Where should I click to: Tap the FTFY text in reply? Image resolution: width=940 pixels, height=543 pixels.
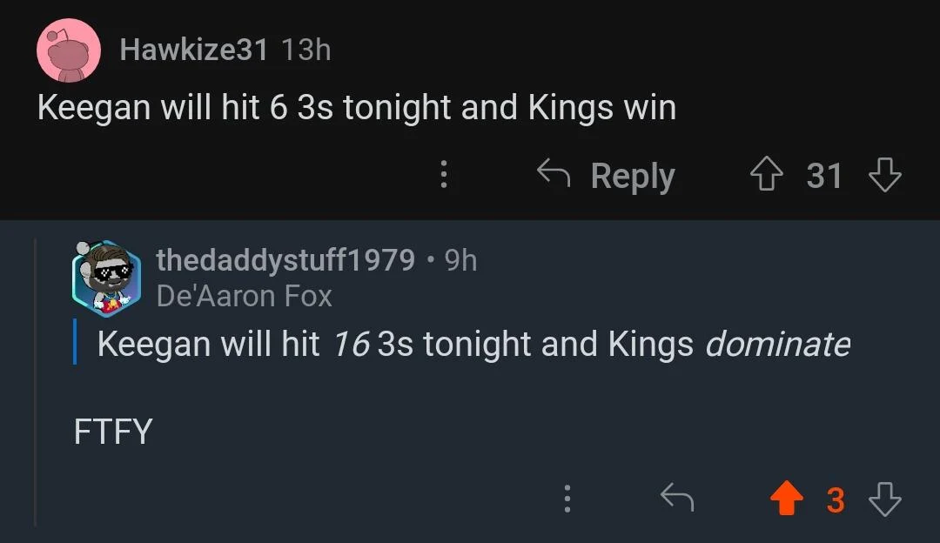tap(113, 432)
